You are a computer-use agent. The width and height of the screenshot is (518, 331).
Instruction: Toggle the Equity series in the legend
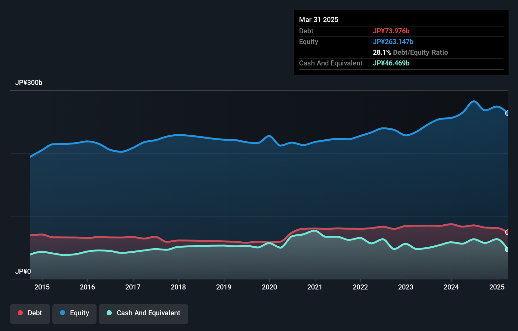click(74, 313)
